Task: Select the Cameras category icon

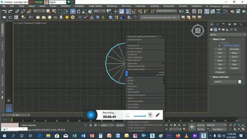Action: (223, 30)
